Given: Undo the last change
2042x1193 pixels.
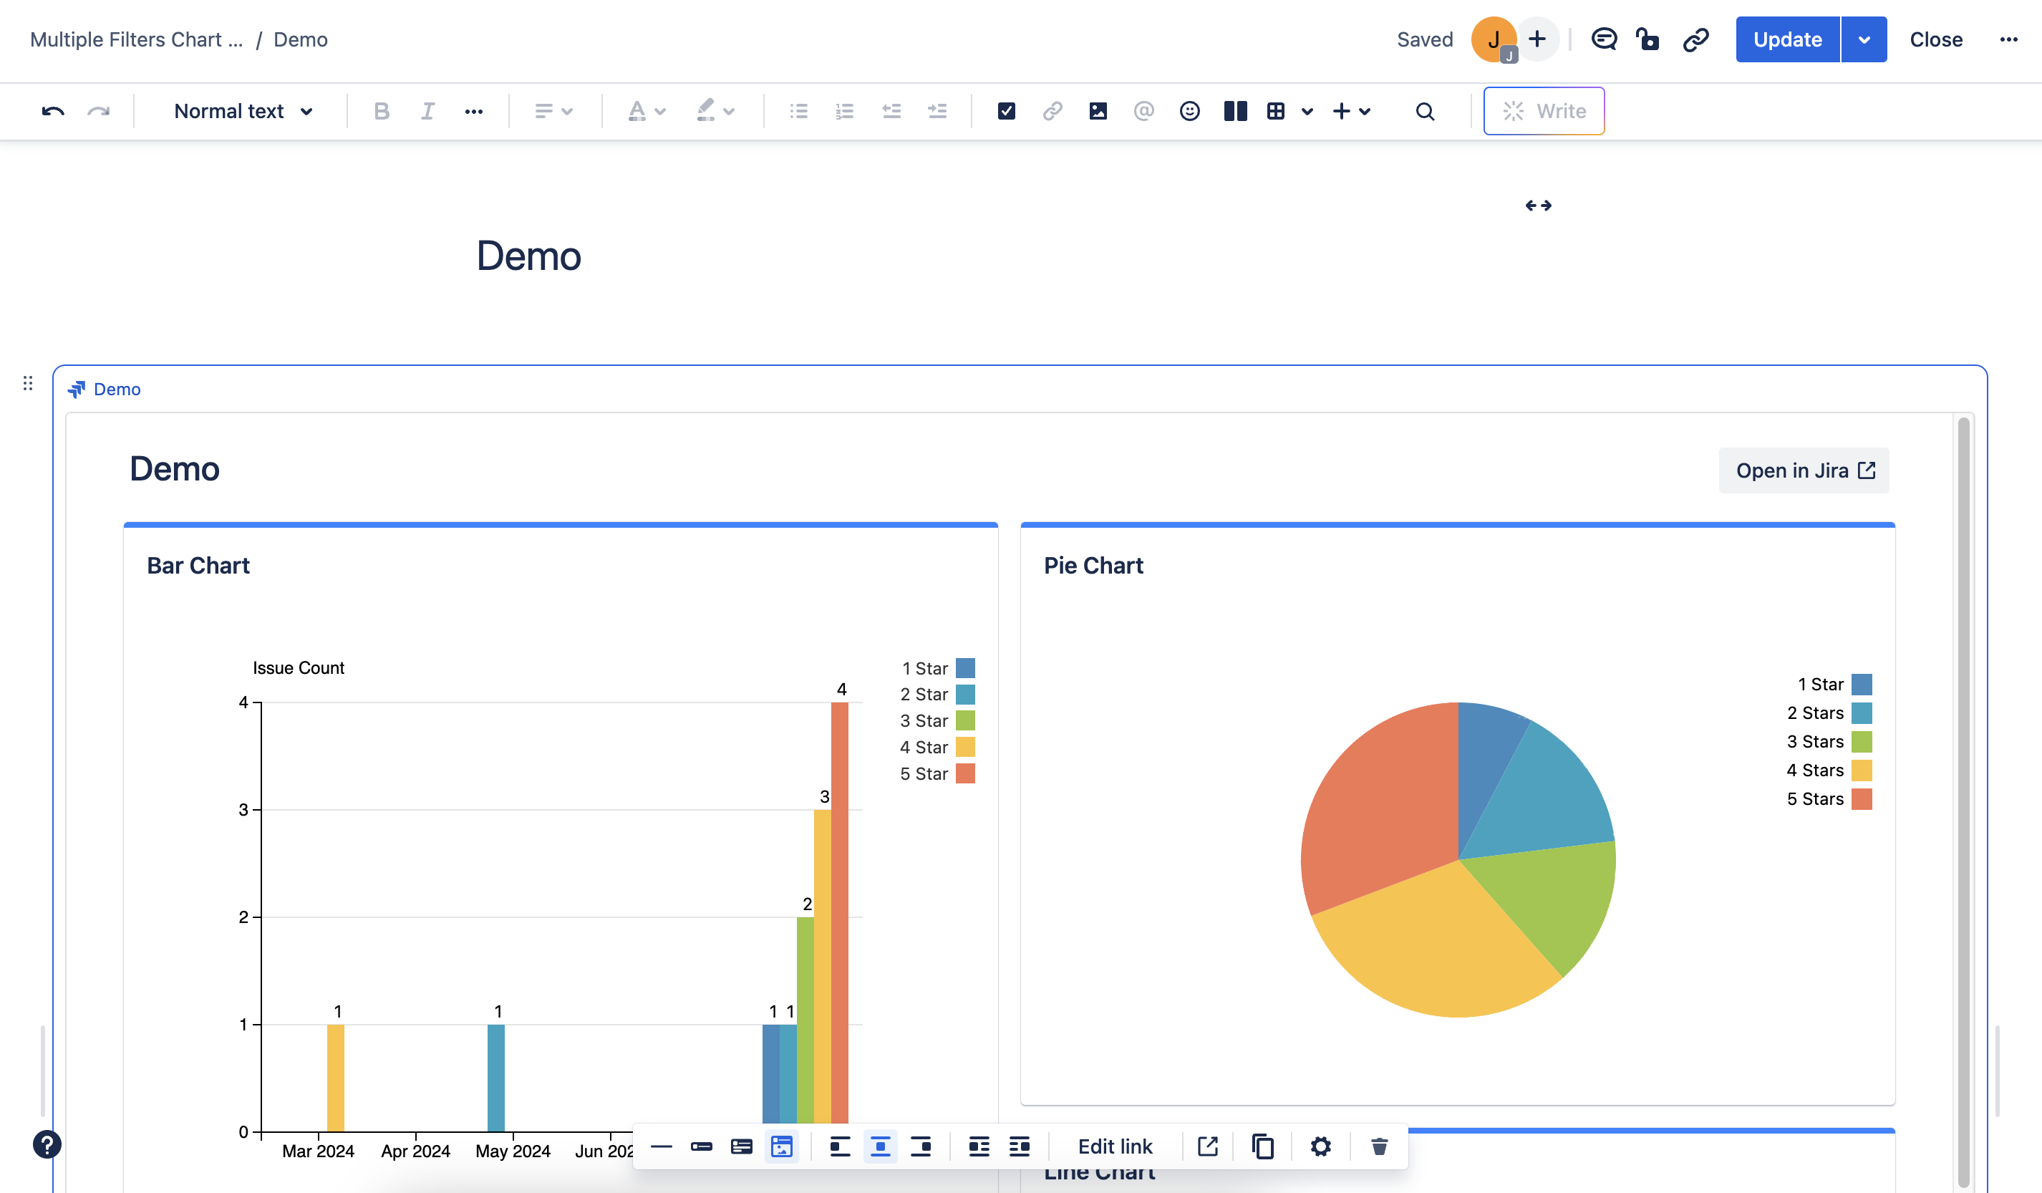Looking at the screenshot, I should 52,111.
